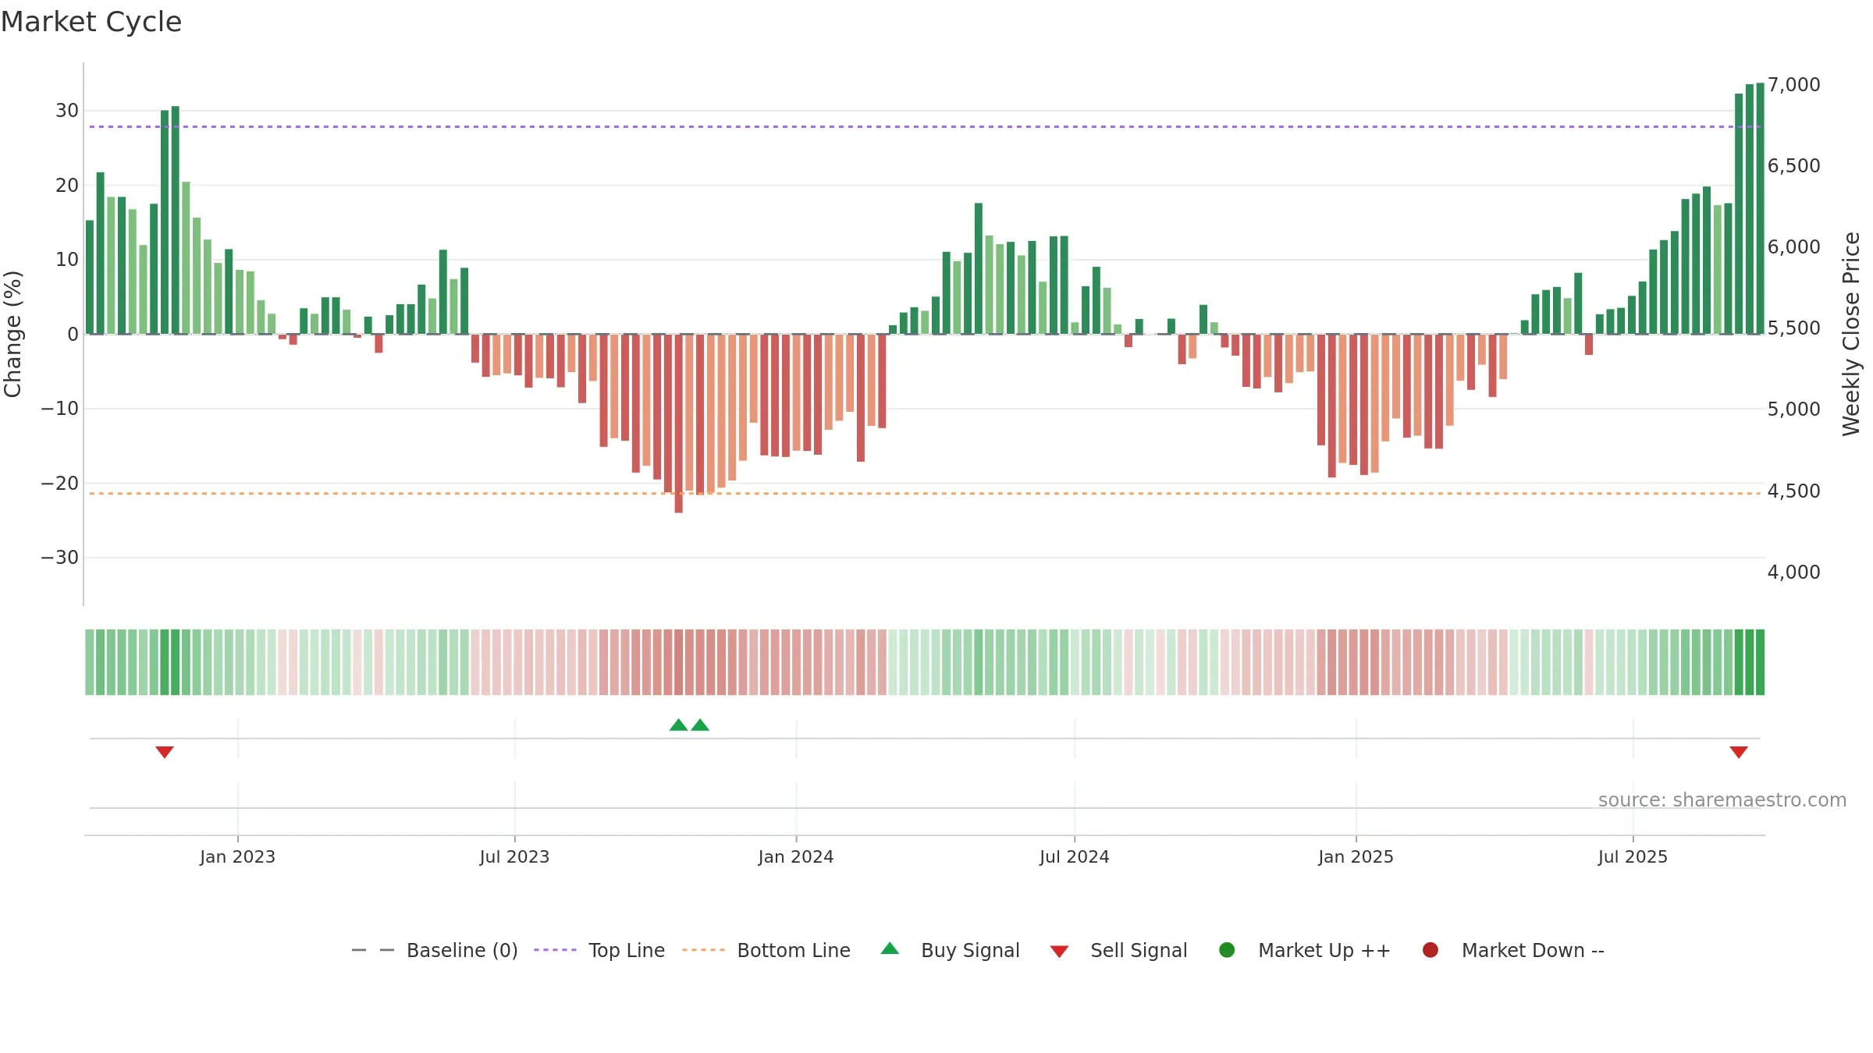1873x1053 pixels.
Task: Click the Jul 2025 axis label
Action: click(1633, 856)
